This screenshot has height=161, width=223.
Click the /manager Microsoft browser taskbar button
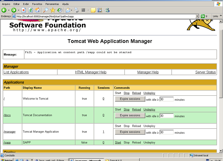(87, 160)
